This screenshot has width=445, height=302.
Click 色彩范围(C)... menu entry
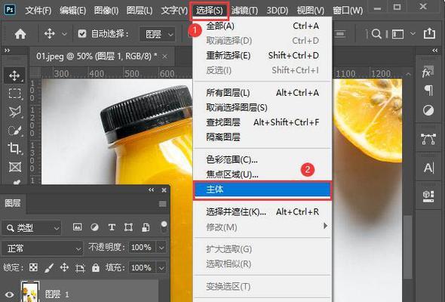[x=232, y=159]
